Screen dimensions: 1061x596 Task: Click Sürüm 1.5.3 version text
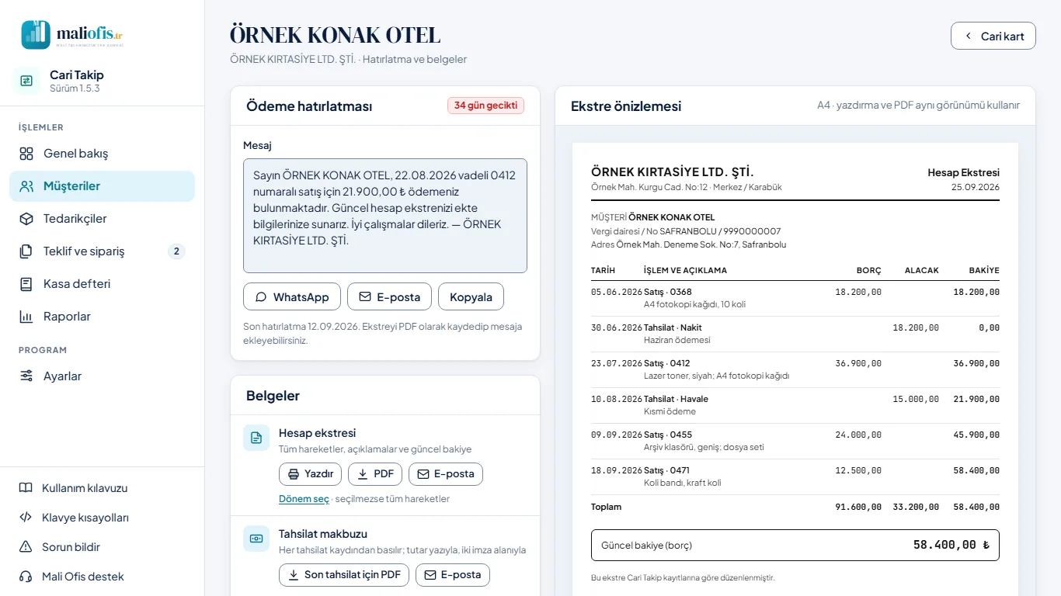coord(75,88)
